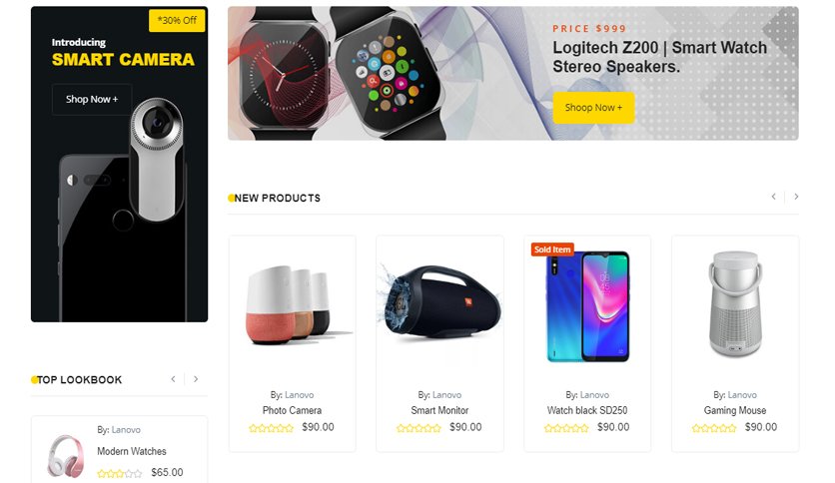Click Lanovo brand under Photo Camera

coord(300,395)
